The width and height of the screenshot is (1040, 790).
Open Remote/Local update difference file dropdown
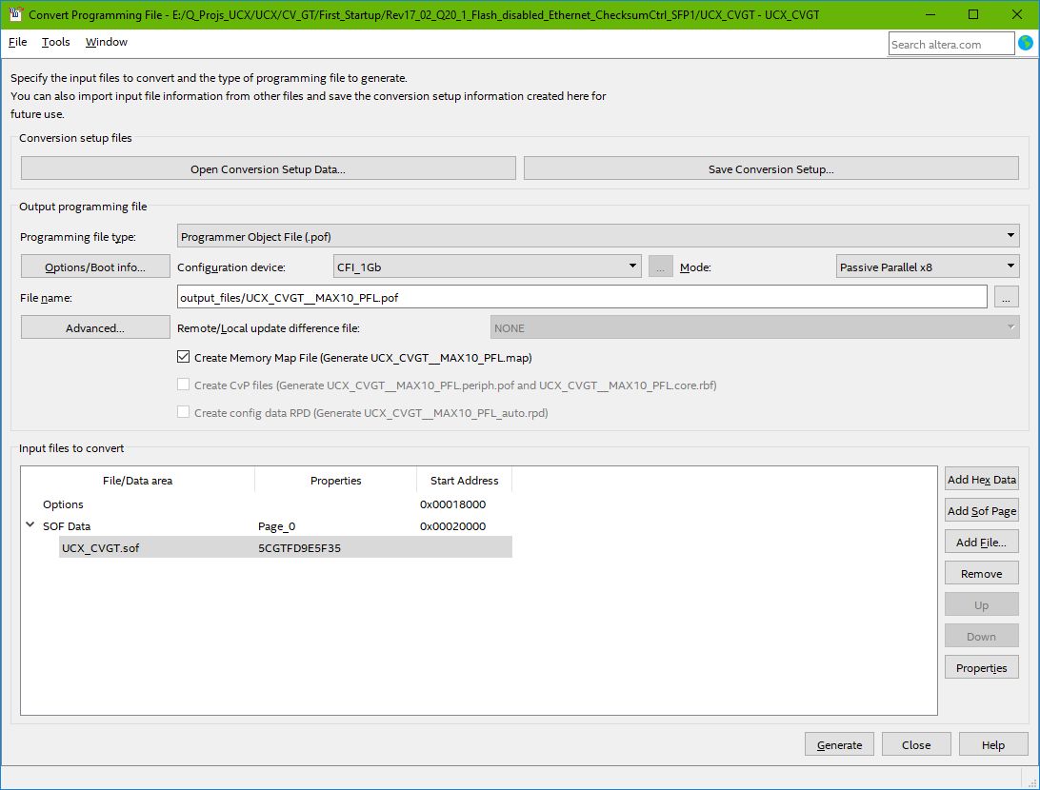point(754,327)
